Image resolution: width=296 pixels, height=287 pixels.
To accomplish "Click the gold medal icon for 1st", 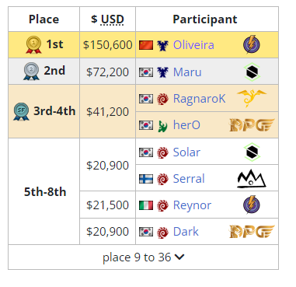I will tap(33, 45).
